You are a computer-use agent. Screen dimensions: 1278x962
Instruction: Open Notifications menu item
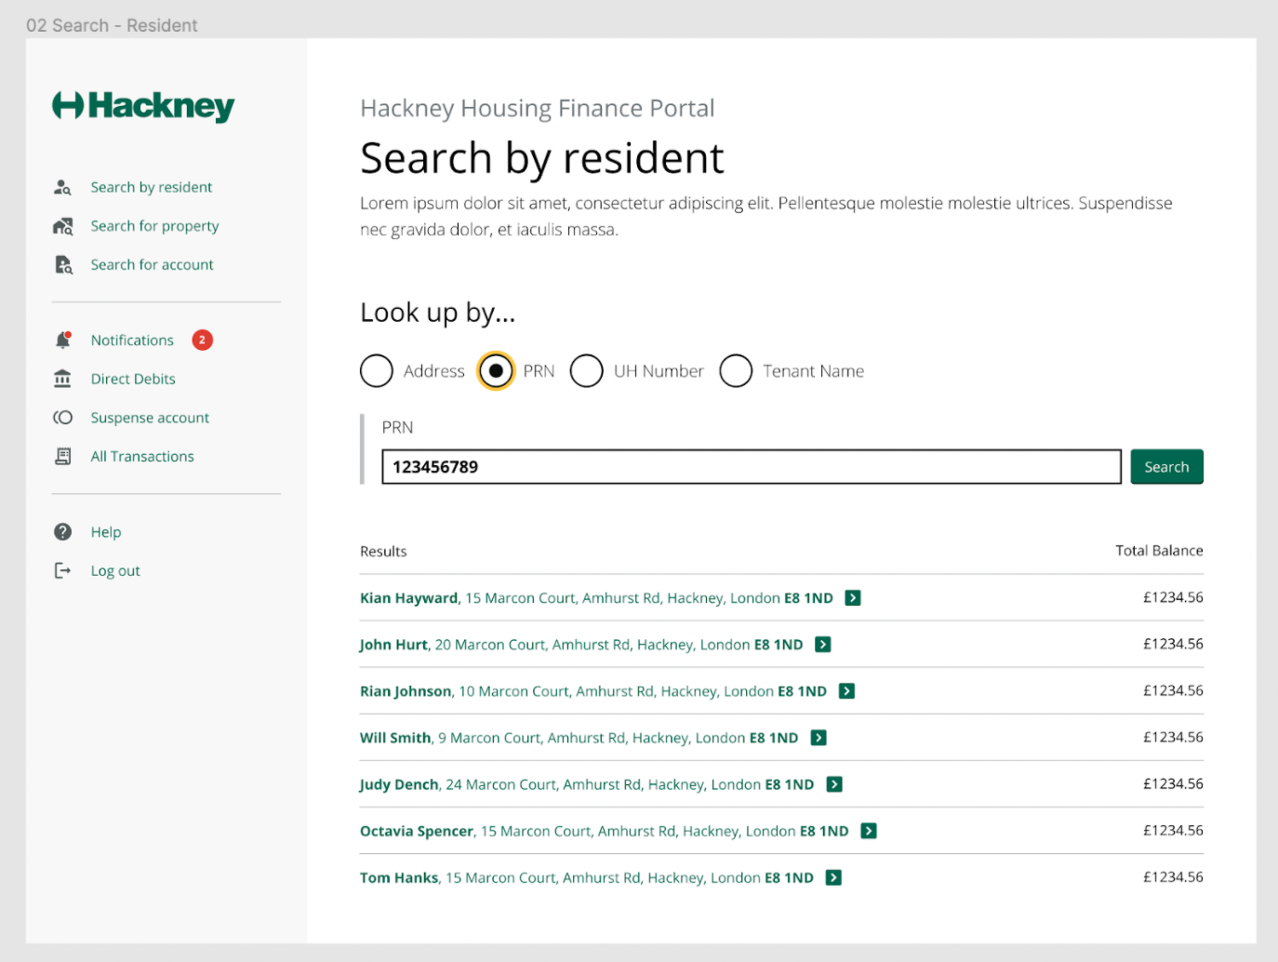(x=132, y=341)
